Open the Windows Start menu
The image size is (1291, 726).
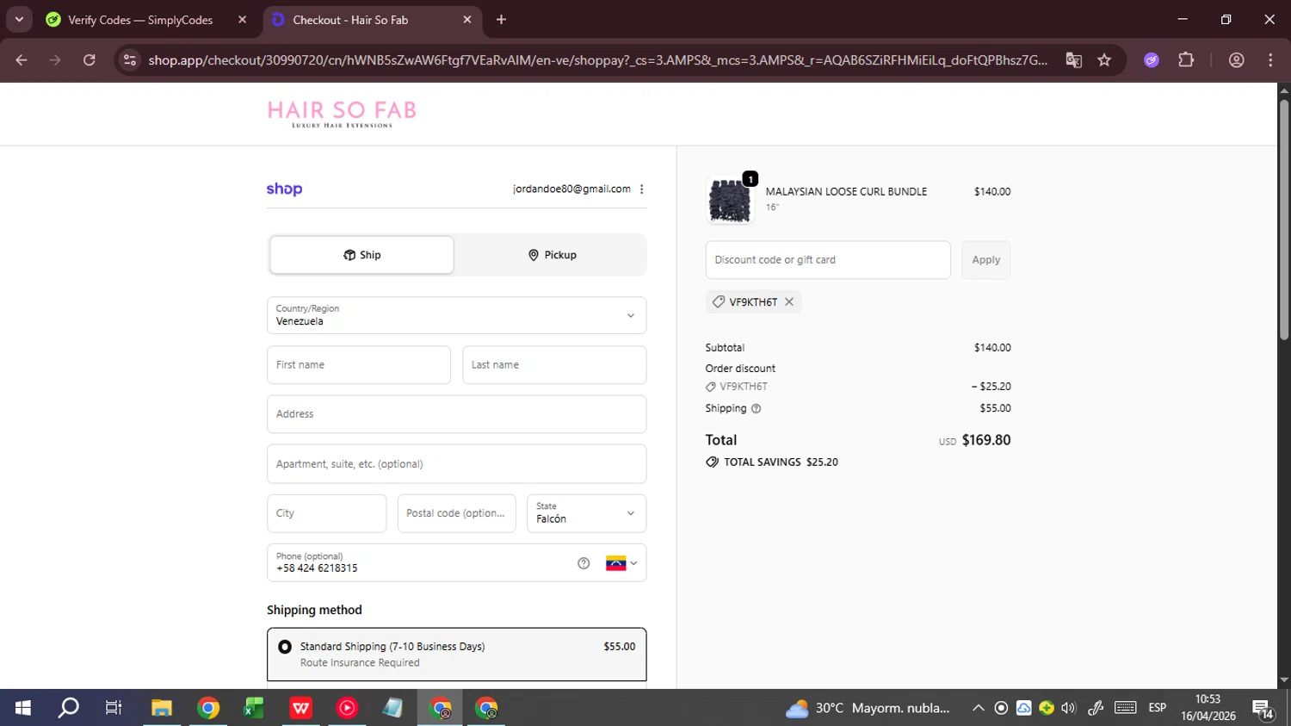(23, 708)
